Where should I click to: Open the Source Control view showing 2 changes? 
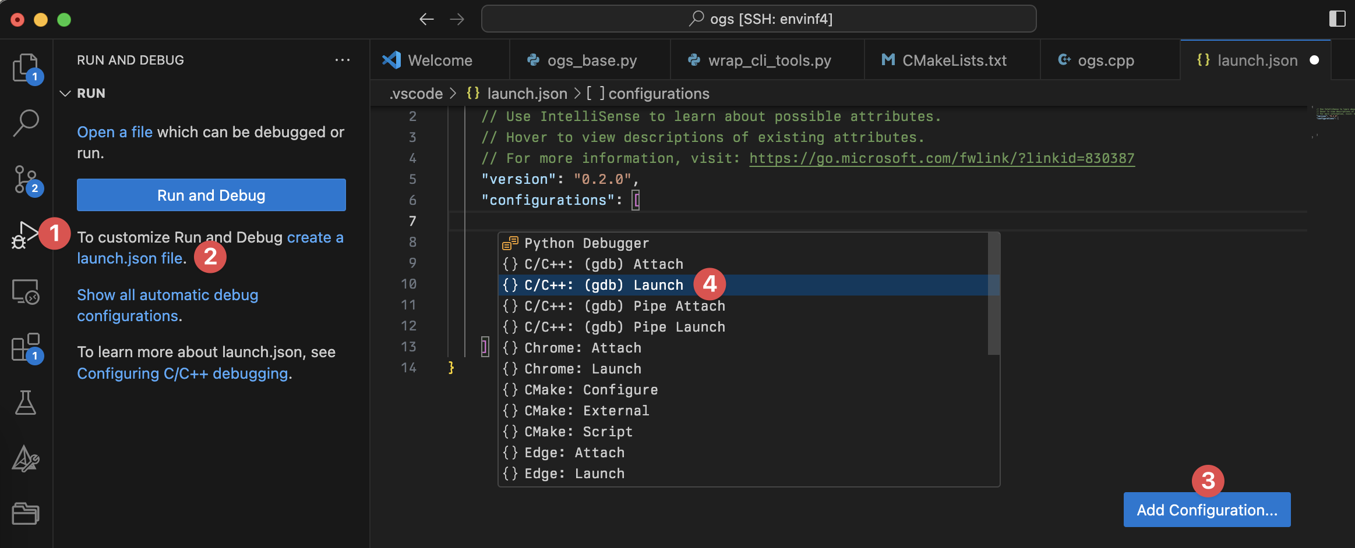[26, 180]
